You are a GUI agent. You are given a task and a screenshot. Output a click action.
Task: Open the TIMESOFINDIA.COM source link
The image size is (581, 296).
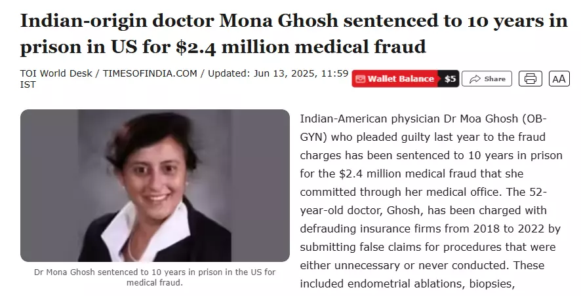pyautogui.click(x=150, y=73)
